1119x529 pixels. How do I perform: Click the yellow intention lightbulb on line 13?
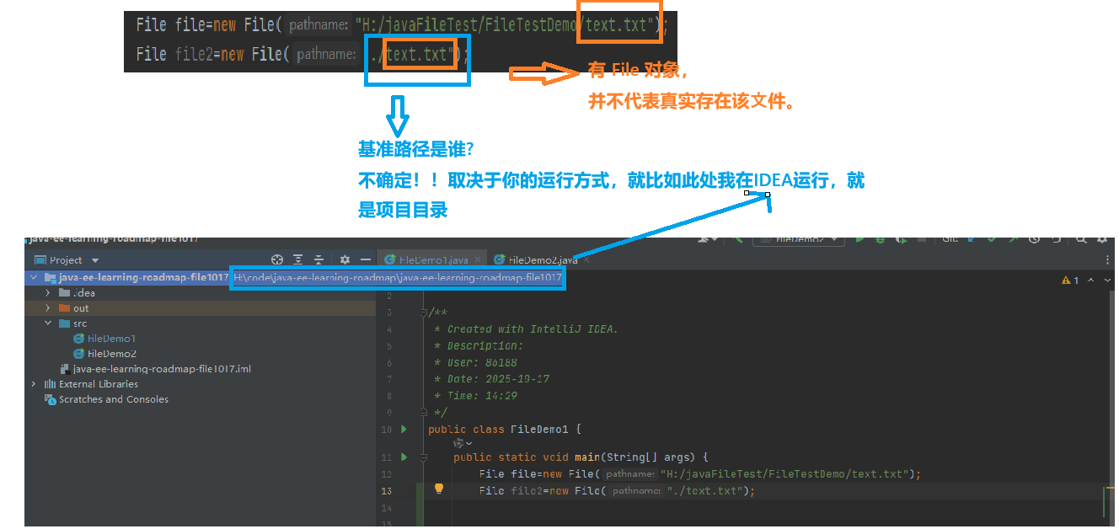[x=439, y=489]
